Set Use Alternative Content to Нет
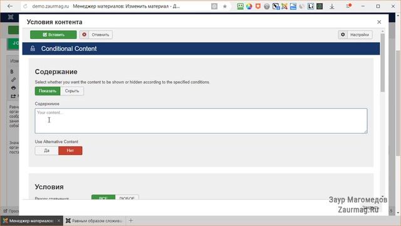Viewport: 401px width, 226px height. (70, 151)
